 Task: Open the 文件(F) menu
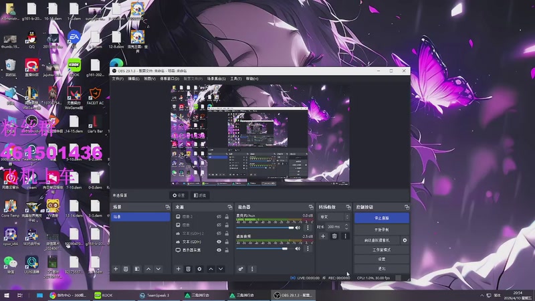118,79
